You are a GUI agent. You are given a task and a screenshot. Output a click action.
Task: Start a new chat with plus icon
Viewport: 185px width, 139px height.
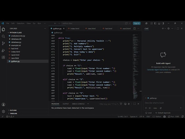163,28
